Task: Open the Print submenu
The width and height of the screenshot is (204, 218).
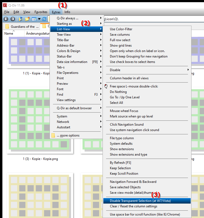Action: [x=77, y=78]
